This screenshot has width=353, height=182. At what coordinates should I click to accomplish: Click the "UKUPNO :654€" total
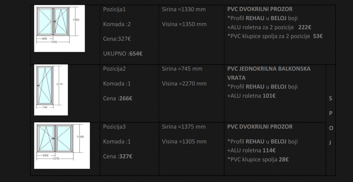tap(123, 54)
